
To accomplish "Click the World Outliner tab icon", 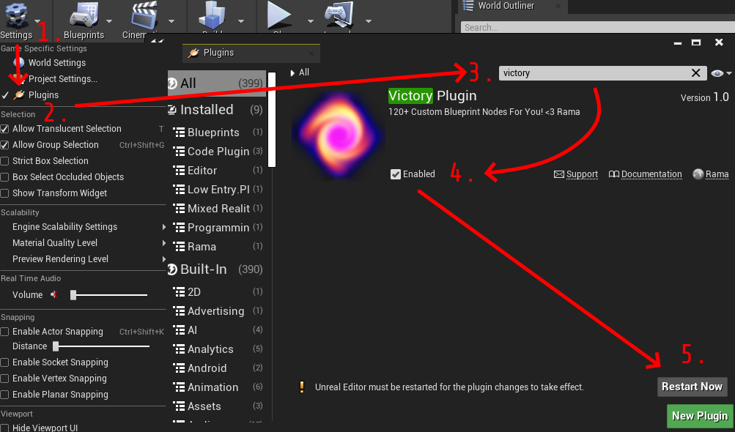I will [468, 6].
